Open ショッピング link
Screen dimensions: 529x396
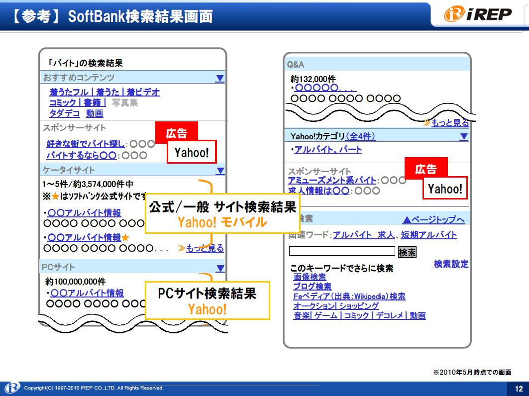tap(359, 306)
